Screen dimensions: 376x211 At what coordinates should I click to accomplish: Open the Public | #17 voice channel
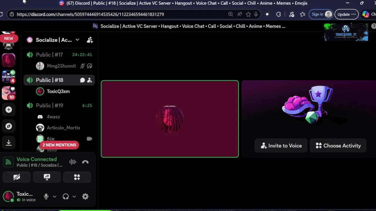[x=59, y=55]
